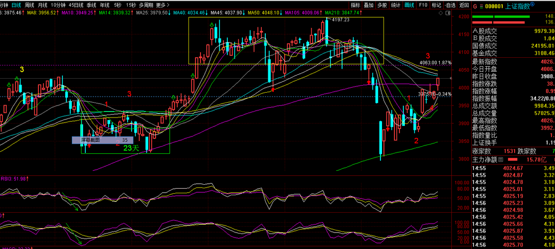Expand the 更多 periods menu
Screen dimensions: 555x249
tap(163, 5)
